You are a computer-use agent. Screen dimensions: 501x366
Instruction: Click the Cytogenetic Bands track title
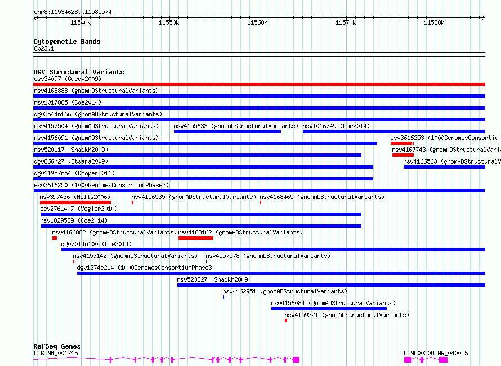67,42
